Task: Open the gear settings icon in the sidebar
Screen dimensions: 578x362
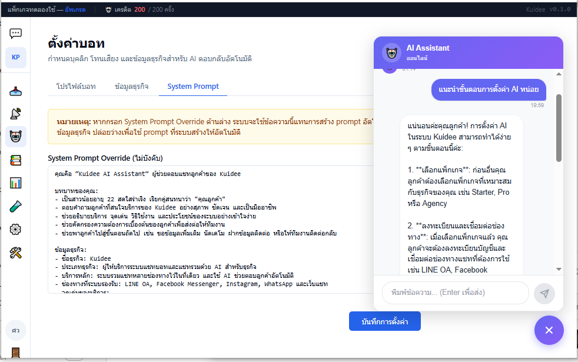Action: 15,230
